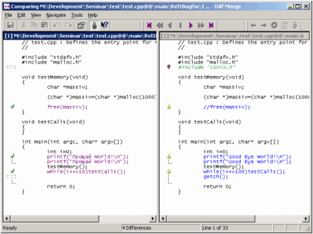Click right pane #include "stdafx.h" line

click(208, 57)
